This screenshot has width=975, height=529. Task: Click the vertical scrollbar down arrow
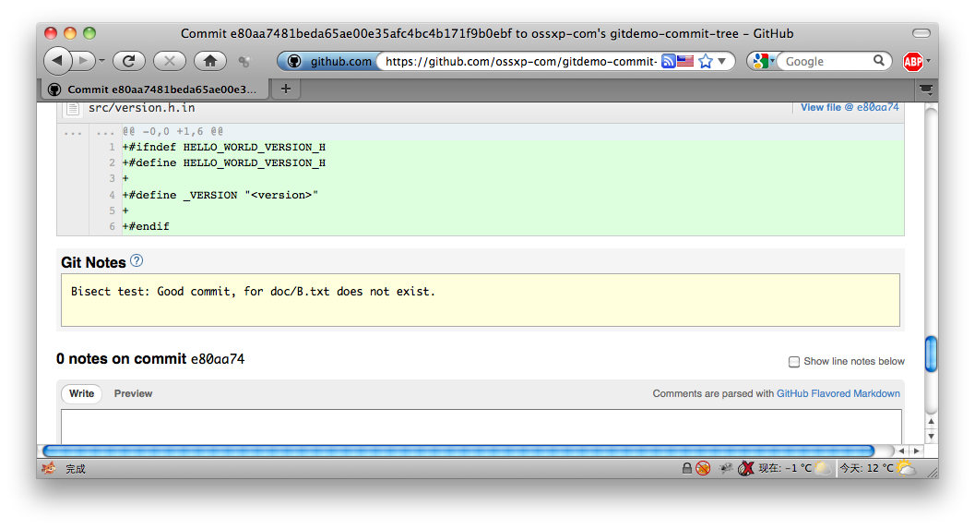pos(931,437)
